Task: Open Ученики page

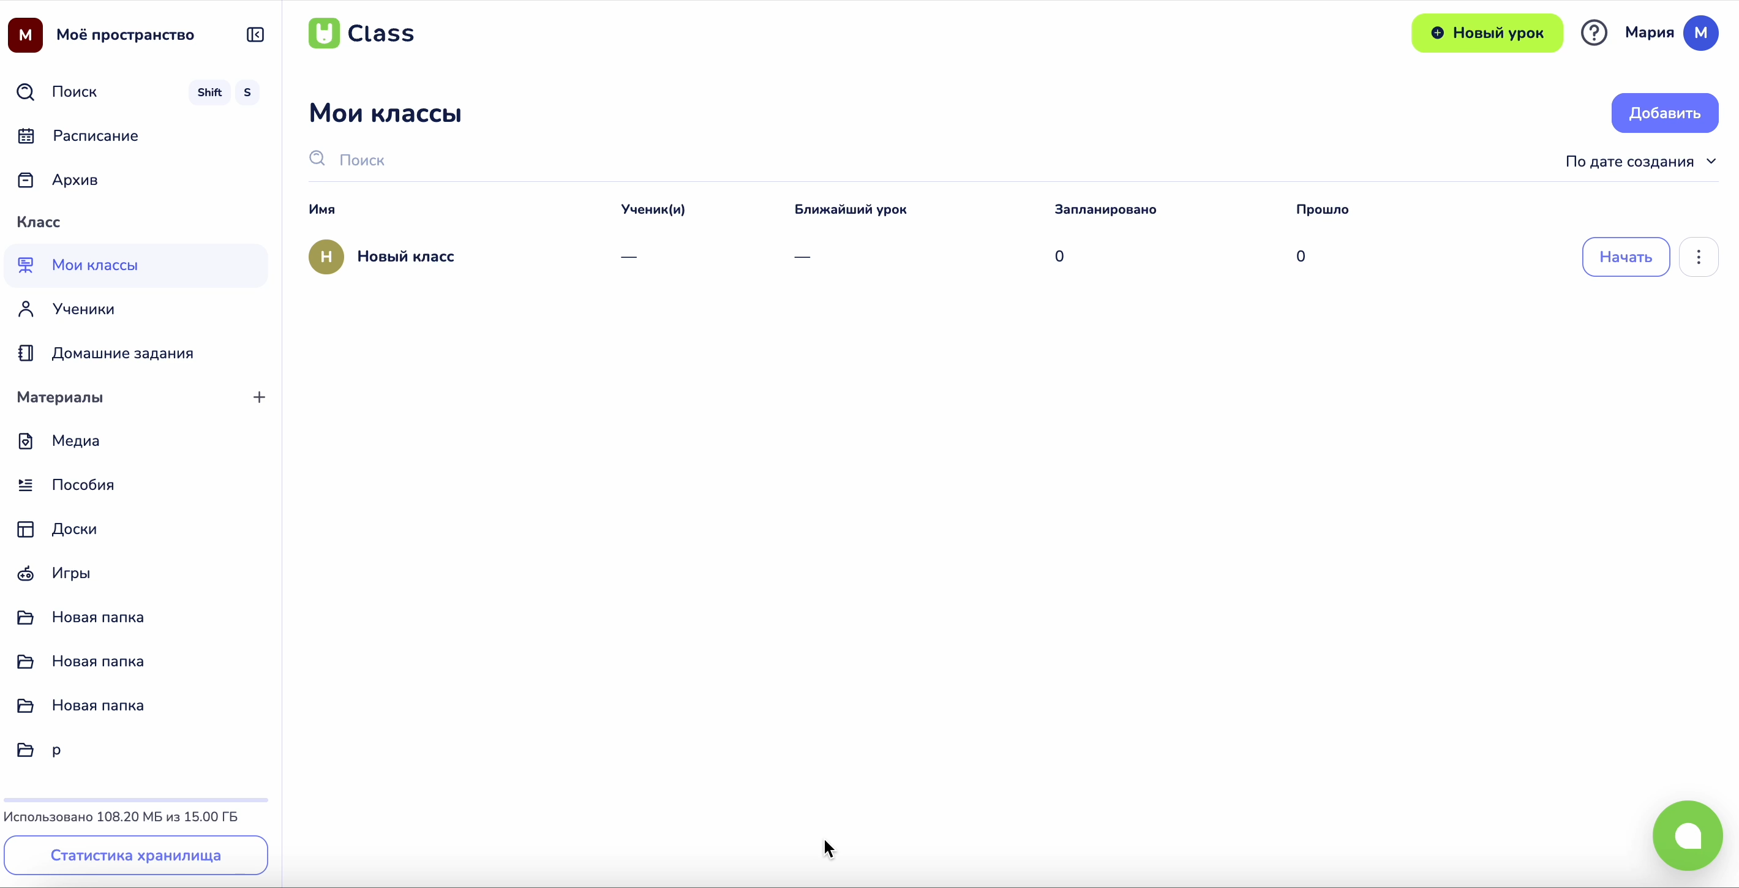Action: 83,309
